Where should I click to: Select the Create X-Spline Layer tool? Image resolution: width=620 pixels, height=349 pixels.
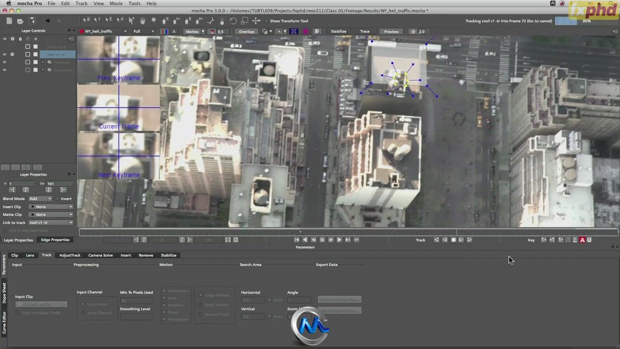tap(166, 21)
